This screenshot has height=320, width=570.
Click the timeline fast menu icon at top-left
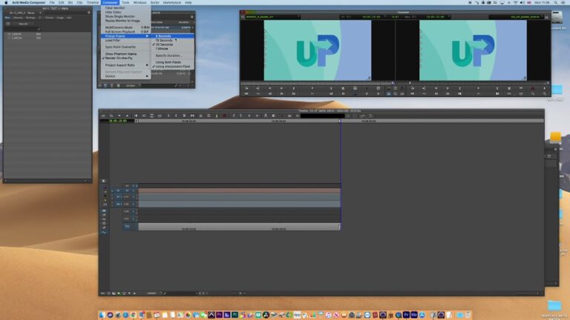[x=103, y=116]
